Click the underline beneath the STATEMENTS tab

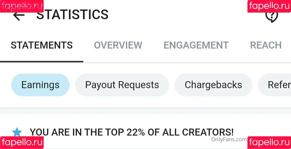pos(41,61)
